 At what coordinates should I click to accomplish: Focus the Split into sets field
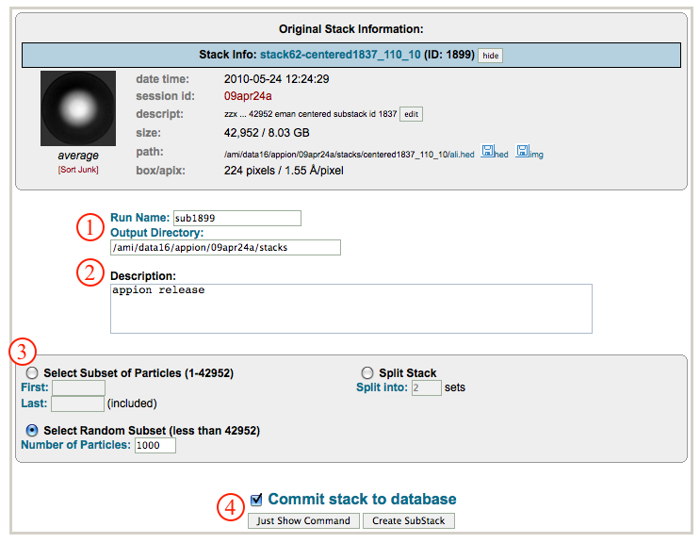(x=426, y=387)
